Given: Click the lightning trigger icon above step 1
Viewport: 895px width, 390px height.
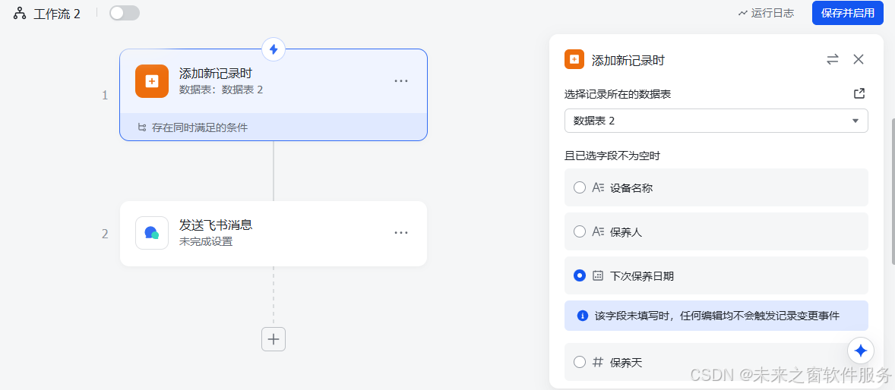Looking at the screenshot, I should tap(274, 49).
